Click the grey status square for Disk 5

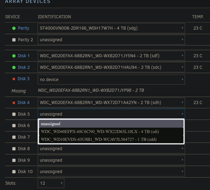coord(14,114)
